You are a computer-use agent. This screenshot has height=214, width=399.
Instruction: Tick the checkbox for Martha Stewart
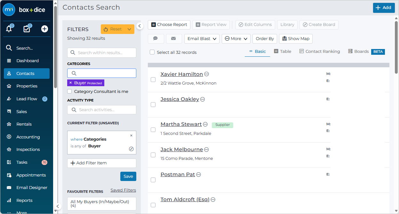(153, 130)
